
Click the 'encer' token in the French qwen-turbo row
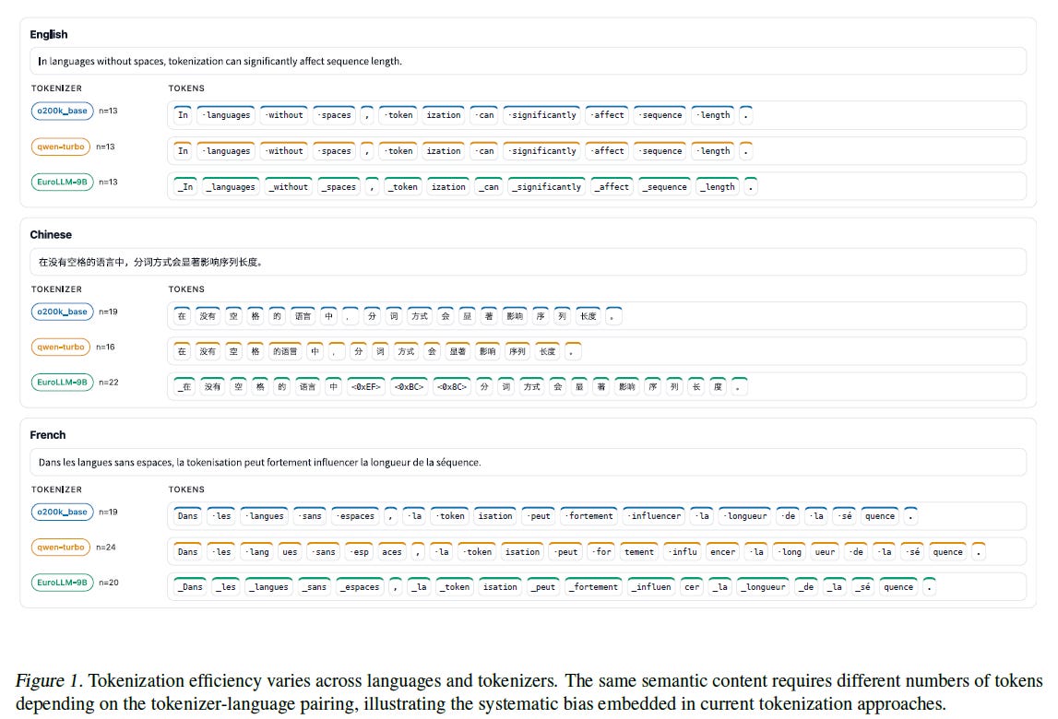(x=722, y=552)
